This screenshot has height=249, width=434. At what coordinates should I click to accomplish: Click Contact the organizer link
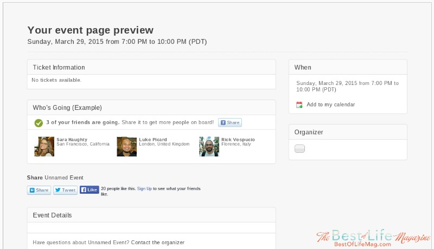point(157,243)
